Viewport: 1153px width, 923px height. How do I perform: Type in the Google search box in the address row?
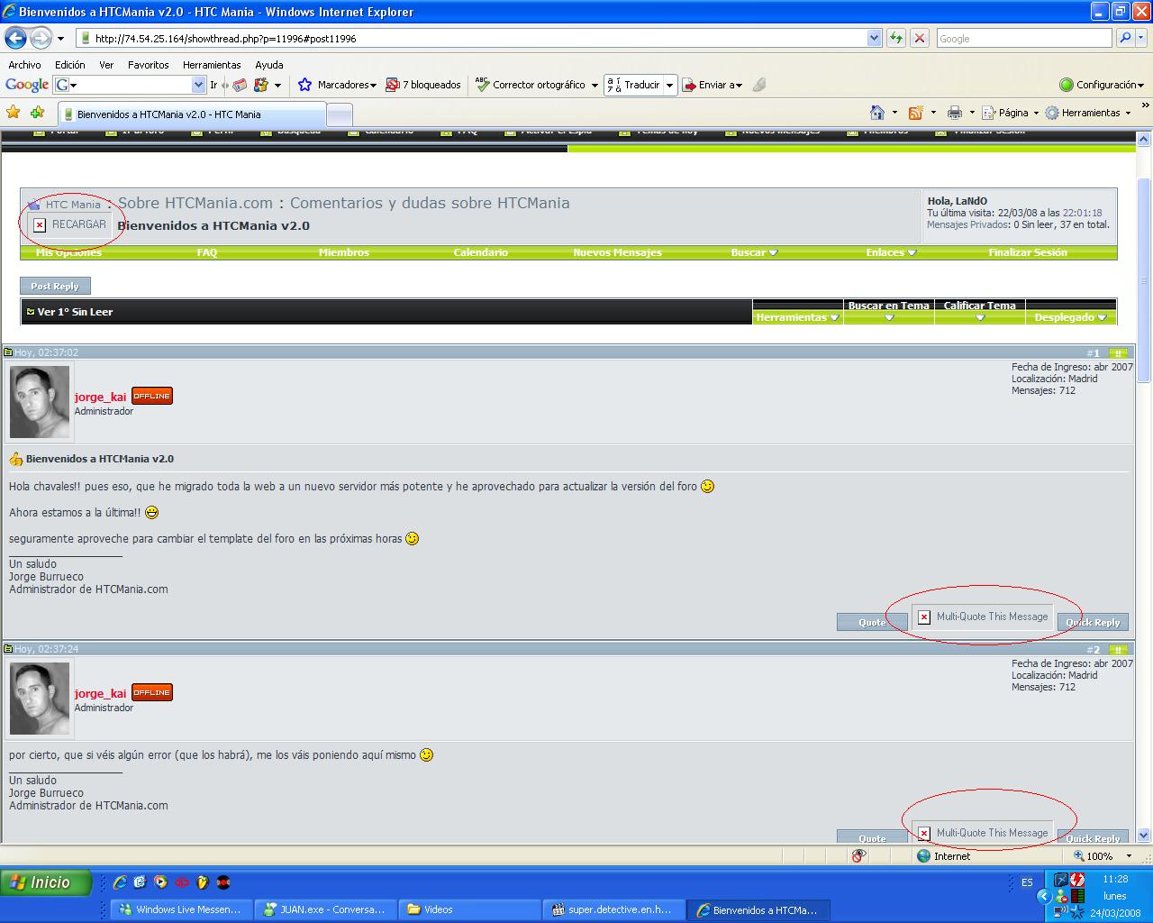pyautogui.click(x=1022, y=38)
